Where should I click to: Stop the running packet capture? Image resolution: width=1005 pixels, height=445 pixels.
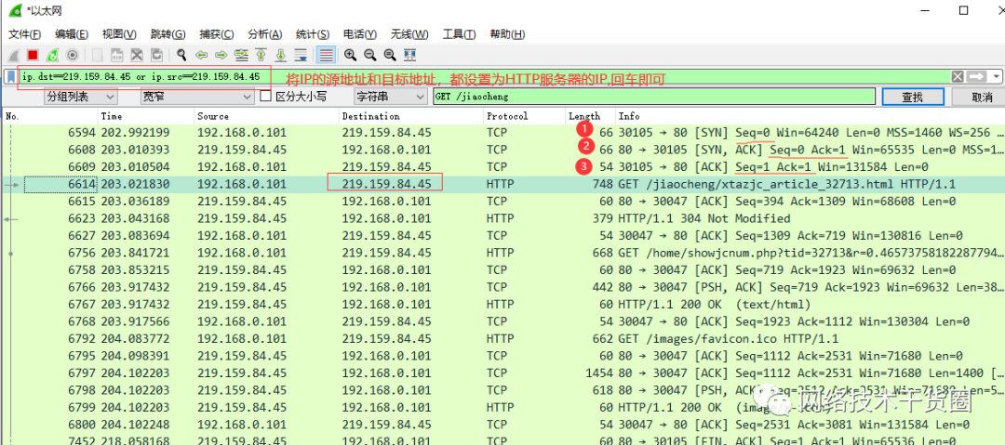tap(33, 55)
